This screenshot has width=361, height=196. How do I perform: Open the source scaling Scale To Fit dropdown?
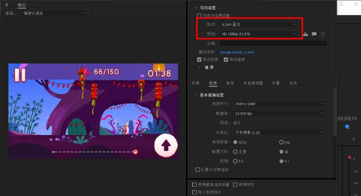[54, 13]
